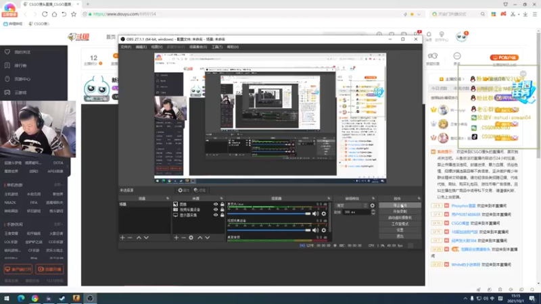Image resolution: width=541 pixels, height=304 pixels.
Task: Pop out the Sources dock panel
Action: [222, 199]
